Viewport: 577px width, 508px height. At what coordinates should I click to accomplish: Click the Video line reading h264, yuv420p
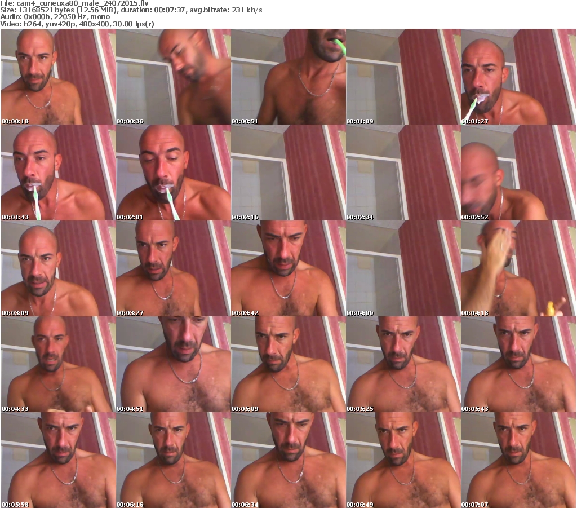[x=77, y=24]
